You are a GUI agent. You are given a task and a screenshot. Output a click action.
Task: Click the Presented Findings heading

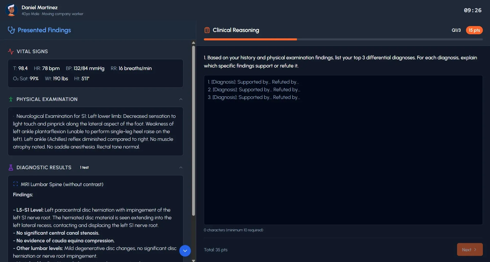[x=44, y=30]
